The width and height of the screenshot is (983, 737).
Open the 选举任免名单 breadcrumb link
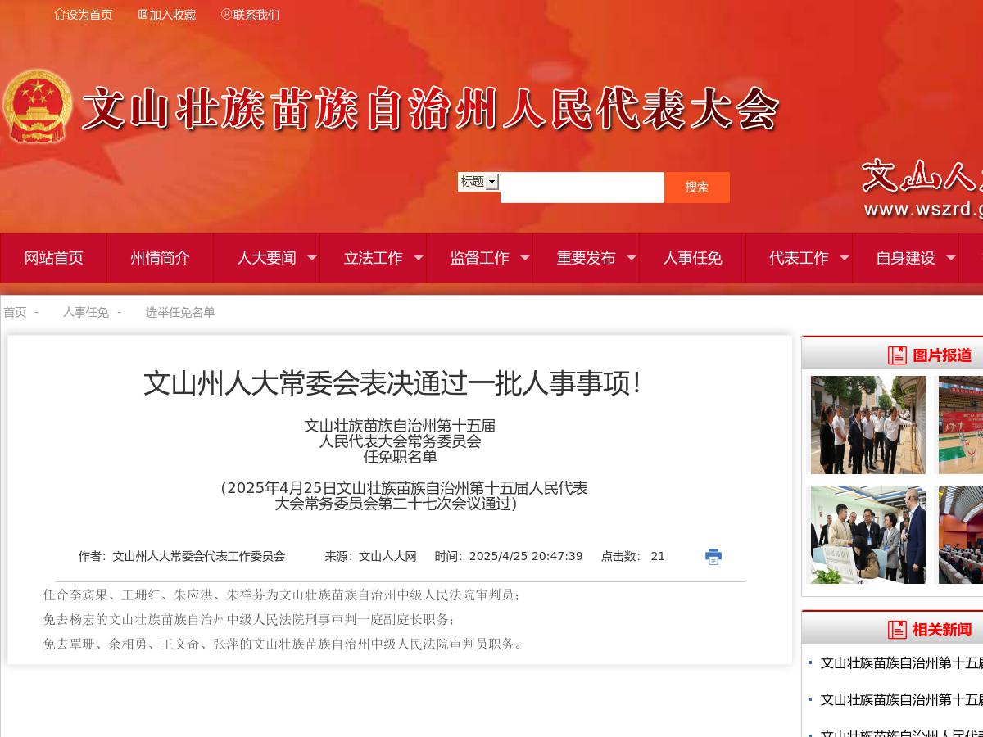point(179,312)
